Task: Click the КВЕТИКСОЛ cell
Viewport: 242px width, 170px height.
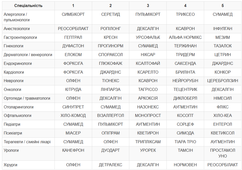Action: coord(223,133)
